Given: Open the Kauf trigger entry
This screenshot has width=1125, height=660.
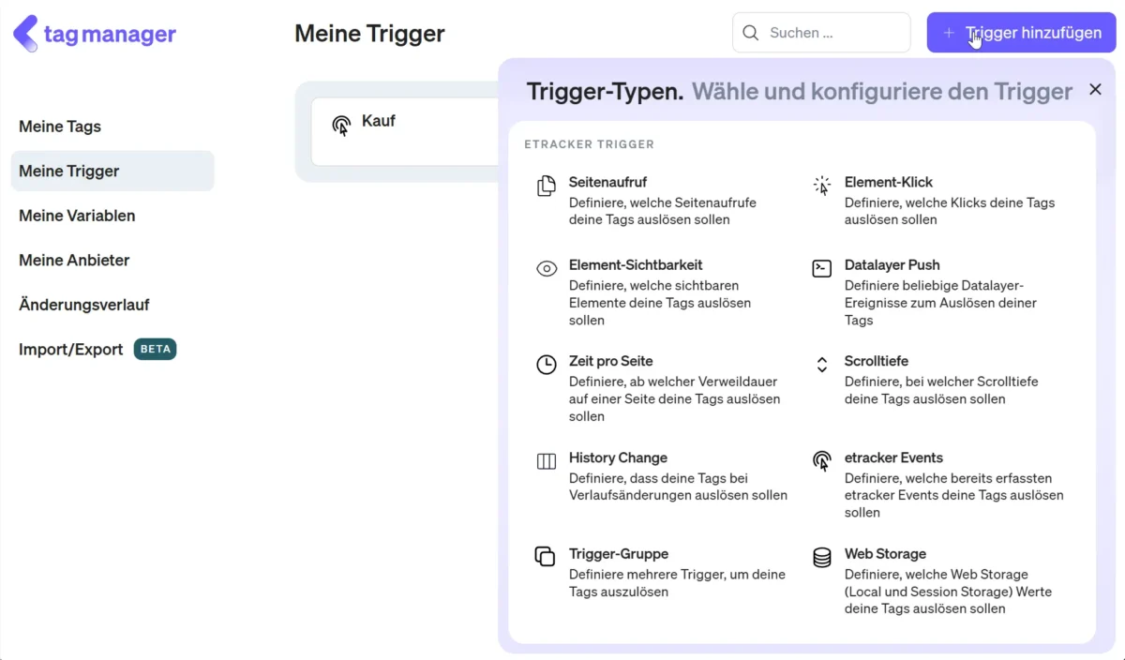Looking at the screenshot, I should point(379,122).
